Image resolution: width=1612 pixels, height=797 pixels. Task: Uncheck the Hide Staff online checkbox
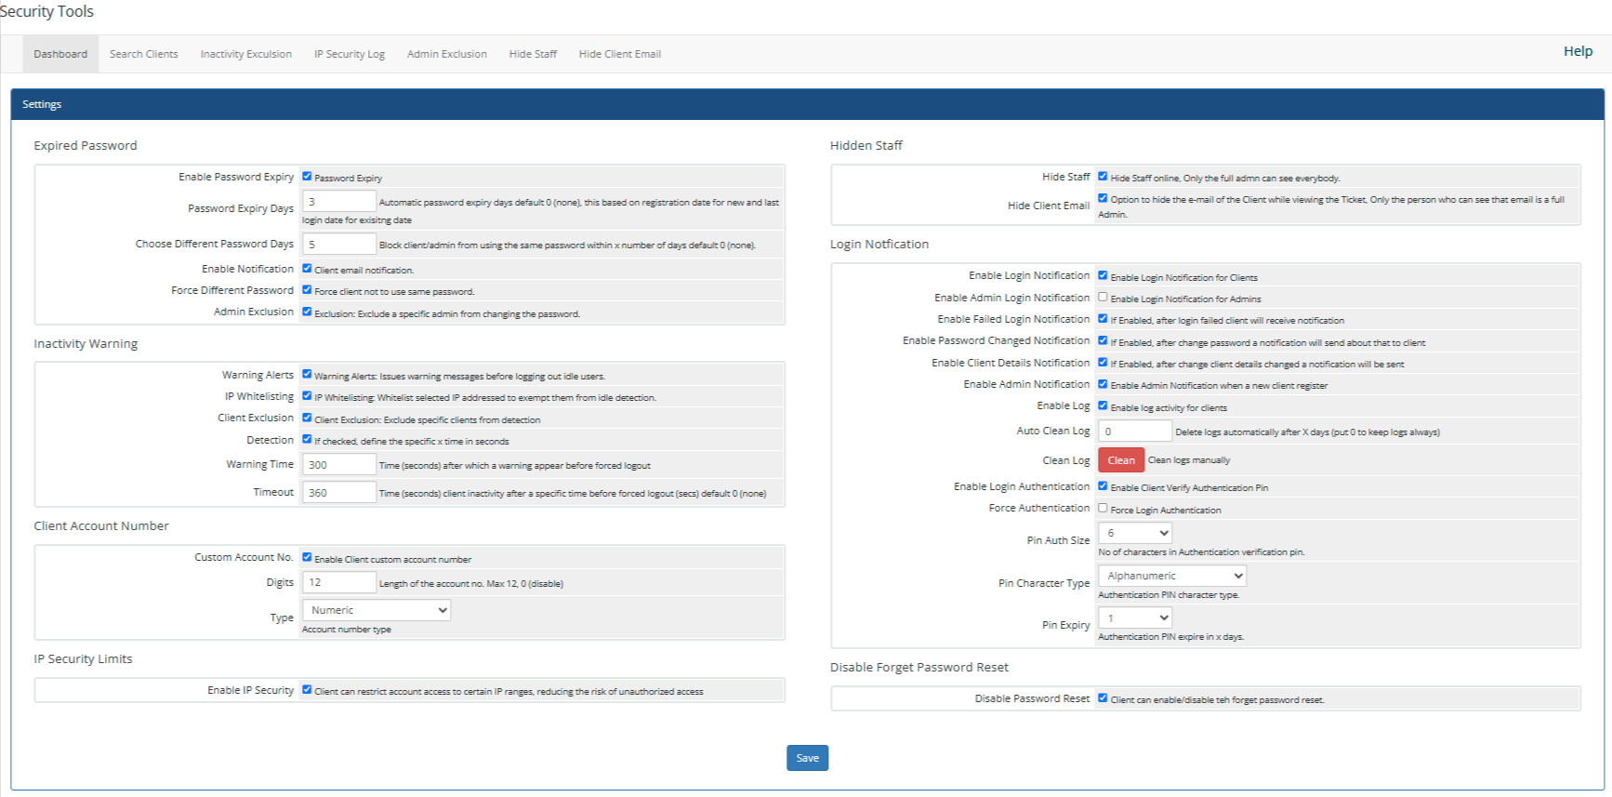click(1103, 177)
